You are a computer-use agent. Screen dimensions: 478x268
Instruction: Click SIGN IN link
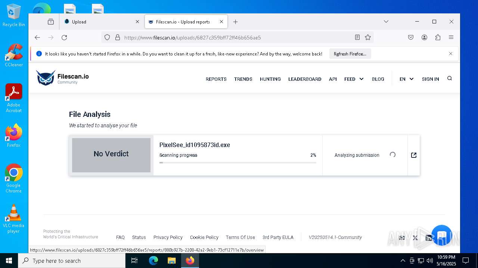[431, 79]
